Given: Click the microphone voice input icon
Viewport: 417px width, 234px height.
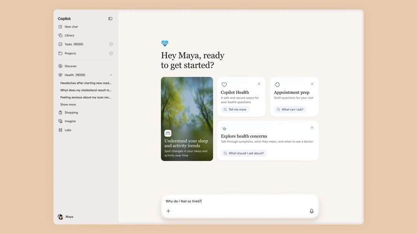Looking at the screenshot, I should click(x=312, y=211).
